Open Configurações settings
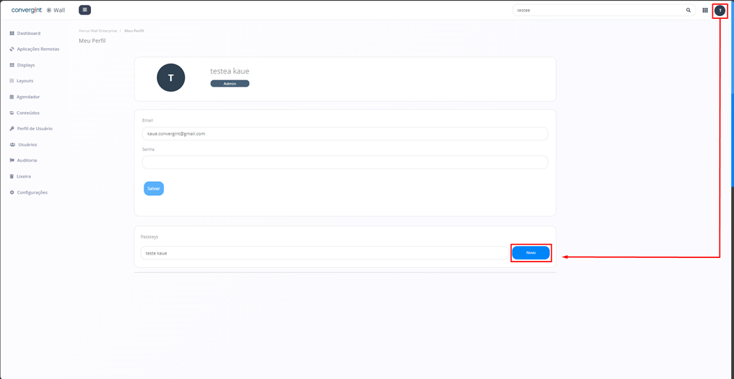The width and height of the screenshot is (734, 379). [32, 192]
